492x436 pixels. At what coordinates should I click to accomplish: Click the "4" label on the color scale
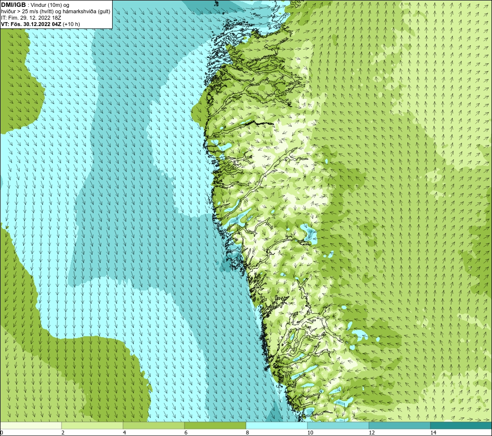(124, 433)
